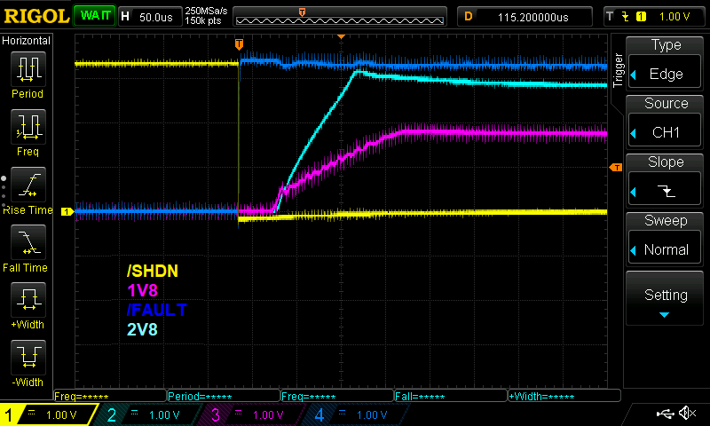The width and height of the screenshot is (710, 426).
Task: Click the USB connection status icon
Action: pos(665,413)
